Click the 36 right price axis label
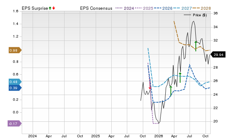The image size is (232, 138). 216,13
